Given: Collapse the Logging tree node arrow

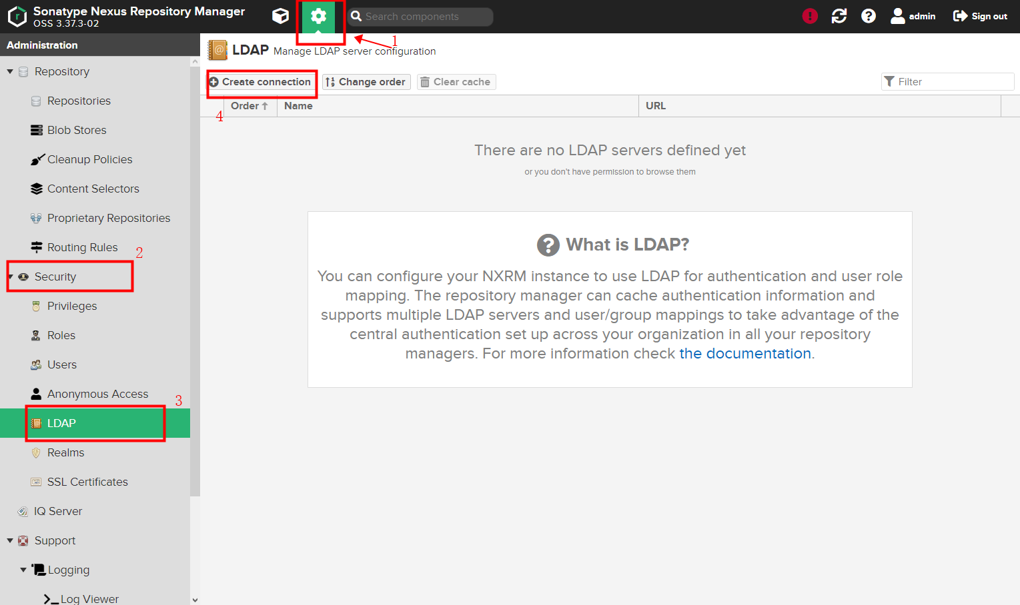Looking at the screenshot, I should click(x=23, y=570).
